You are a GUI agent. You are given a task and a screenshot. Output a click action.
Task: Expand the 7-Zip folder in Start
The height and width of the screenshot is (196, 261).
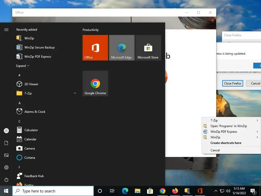click(x=47, y=93)
